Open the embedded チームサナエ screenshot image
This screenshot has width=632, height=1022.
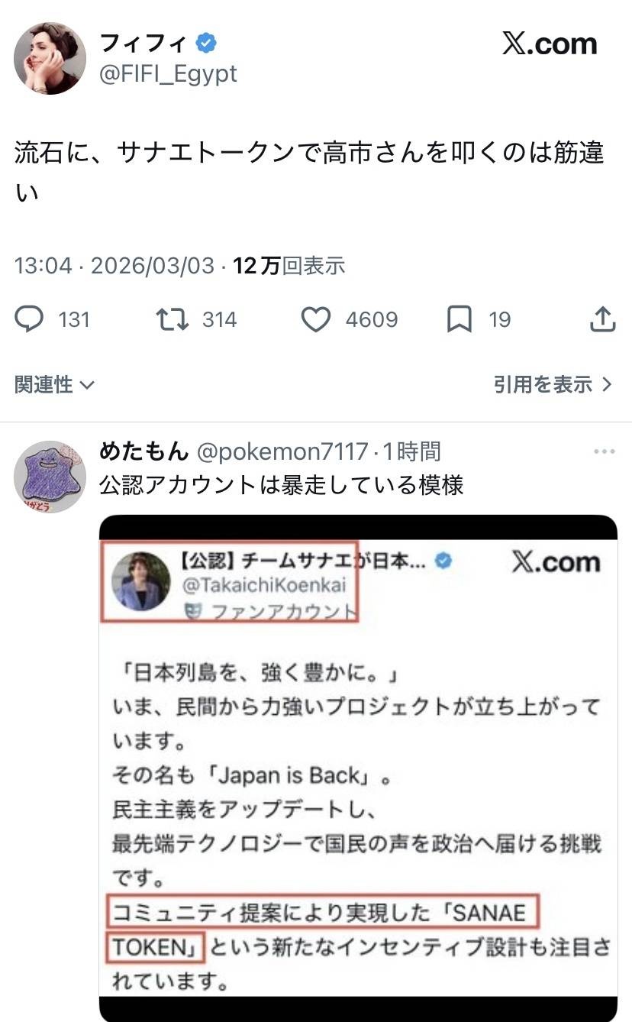tap(358, 764)
